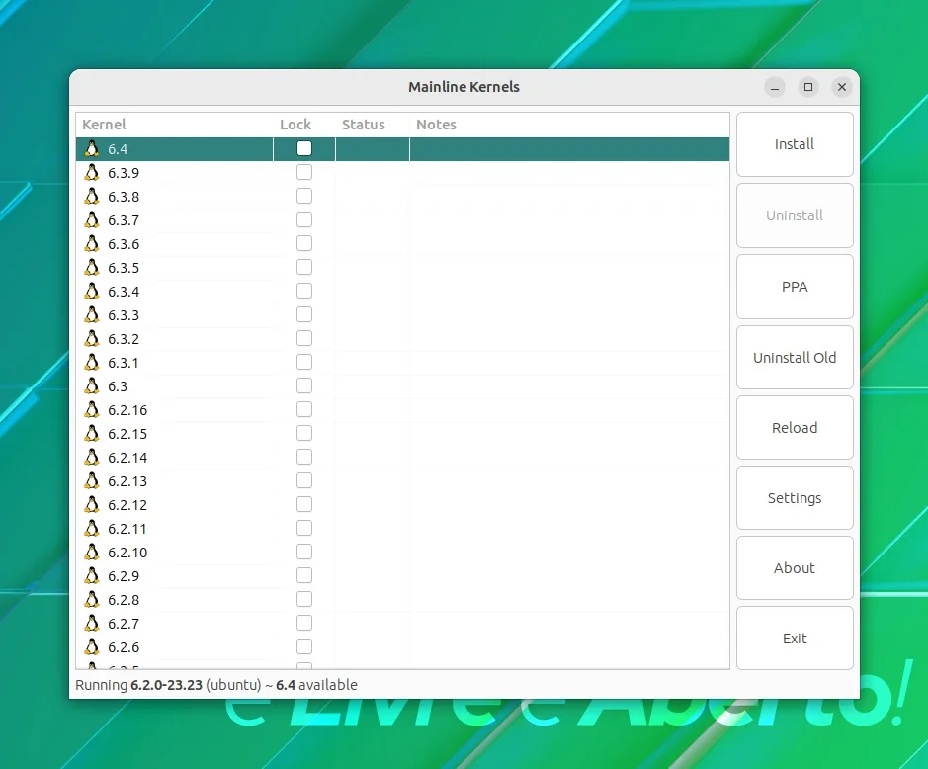Click the penguin icon beside kernel 6.2.13
928x769 pixels.
tap(92, 480)
